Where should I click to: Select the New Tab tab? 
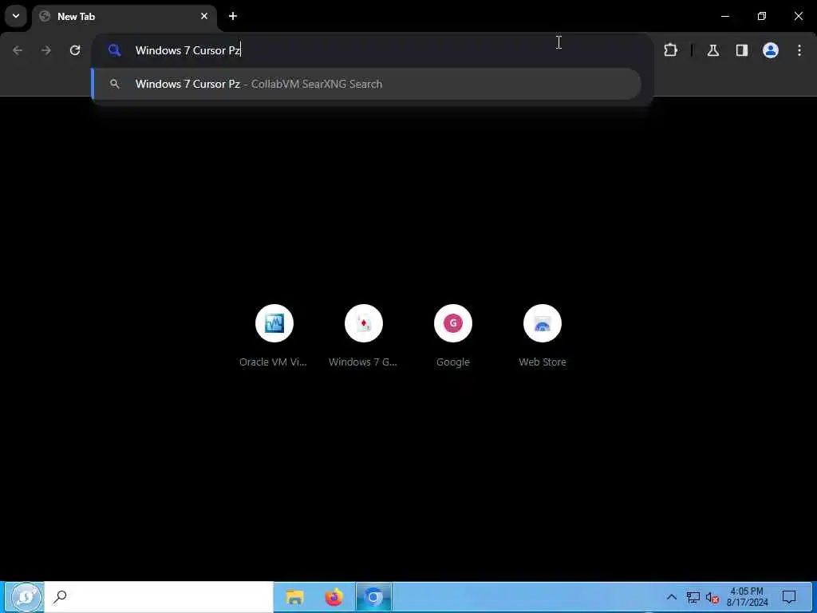tap(125, 16)
